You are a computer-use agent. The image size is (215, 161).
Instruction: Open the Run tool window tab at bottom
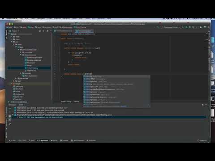coord(12,140)
